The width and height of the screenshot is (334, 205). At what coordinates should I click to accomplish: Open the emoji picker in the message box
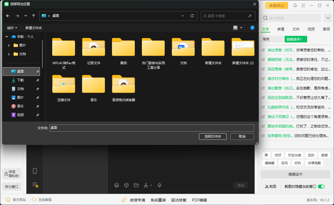pyautogui.click(x=117, y=185)
